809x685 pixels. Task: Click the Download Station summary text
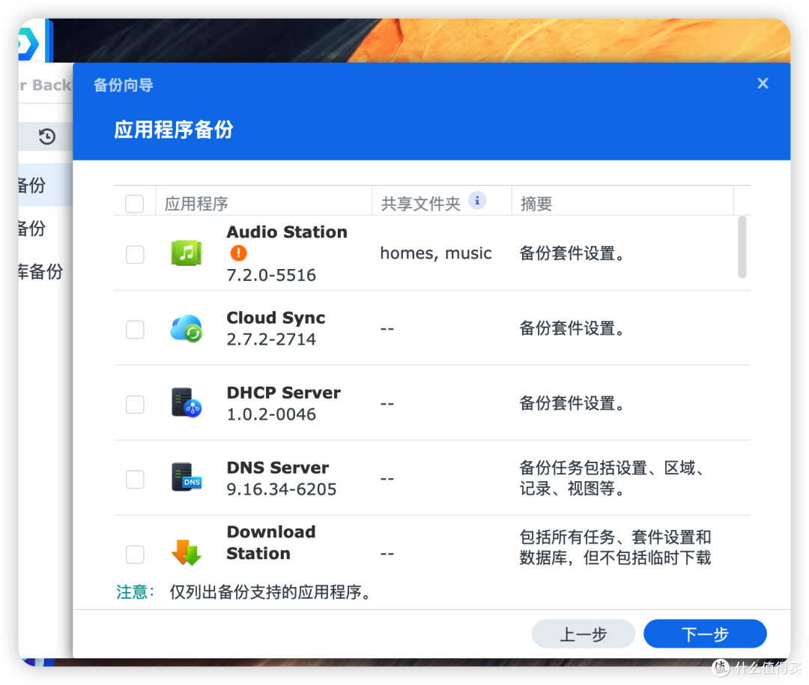[x=615, y=548]
